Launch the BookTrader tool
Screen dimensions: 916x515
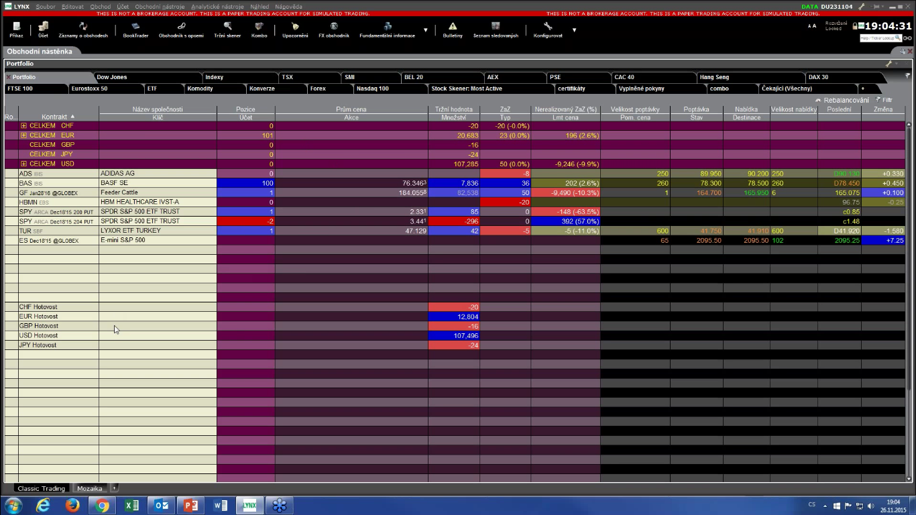(135, 30)
